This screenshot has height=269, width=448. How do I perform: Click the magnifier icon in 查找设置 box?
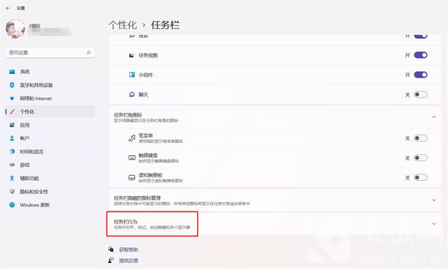tap(89, 52)
